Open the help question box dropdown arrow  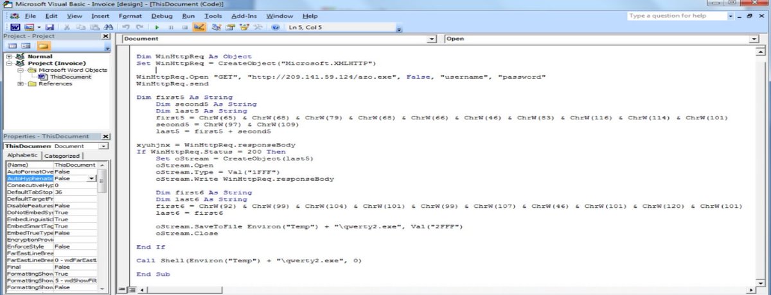coord(731,15)
